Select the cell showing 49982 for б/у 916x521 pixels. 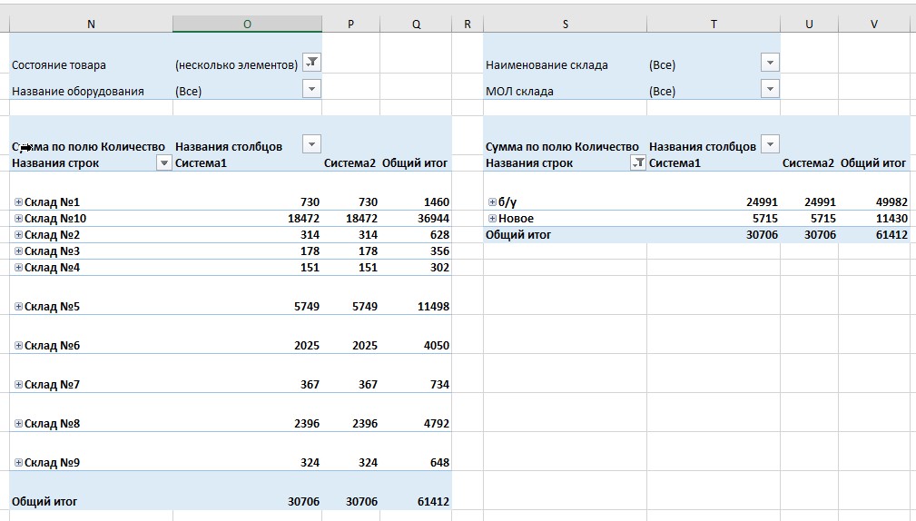tap(886, 202)
